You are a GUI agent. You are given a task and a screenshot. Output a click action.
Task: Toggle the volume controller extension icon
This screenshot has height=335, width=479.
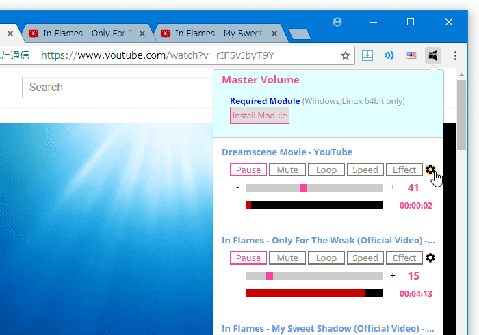433,55
